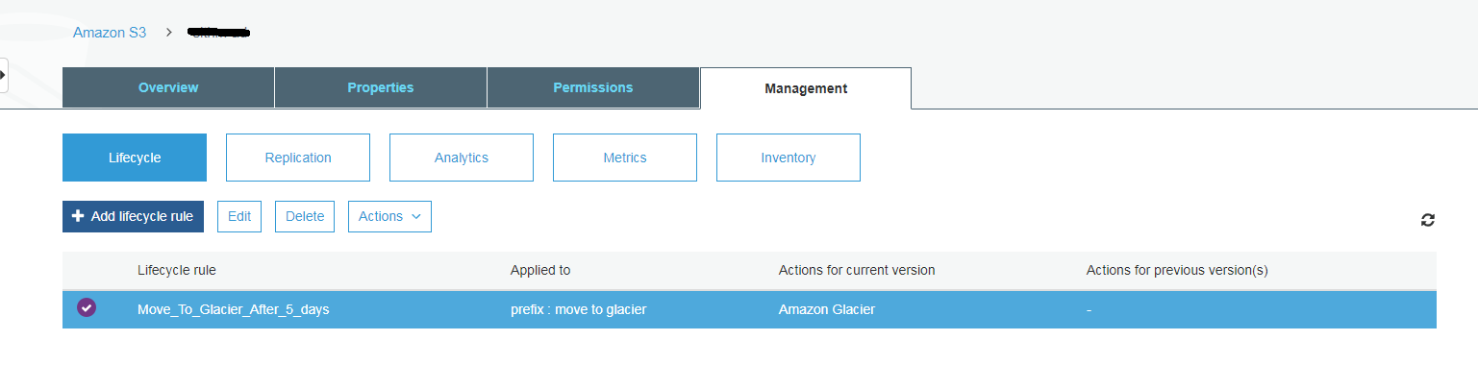
Task: Show the Analytics section
Action: 462,158
